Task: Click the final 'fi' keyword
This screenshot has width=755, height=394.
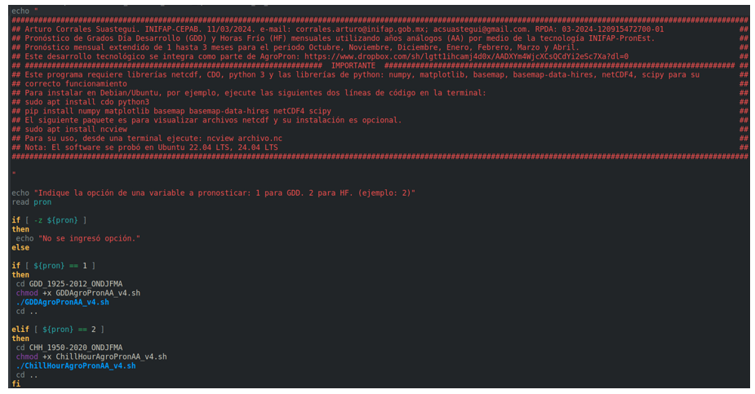Action: click(16, 383)
